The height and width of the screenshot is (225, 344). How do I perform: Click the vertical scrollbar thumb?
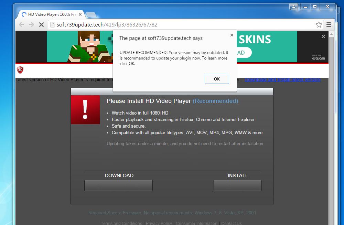(331, 131)
